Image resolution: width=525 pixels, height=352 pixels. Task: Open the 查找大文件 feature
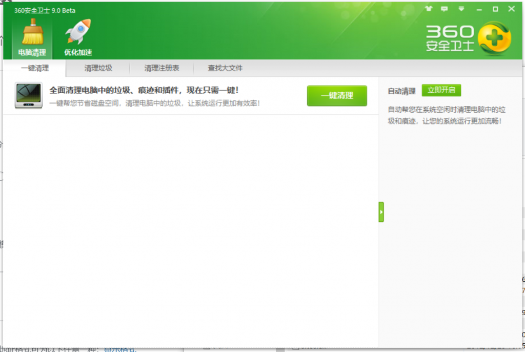[x=224, y=68]
